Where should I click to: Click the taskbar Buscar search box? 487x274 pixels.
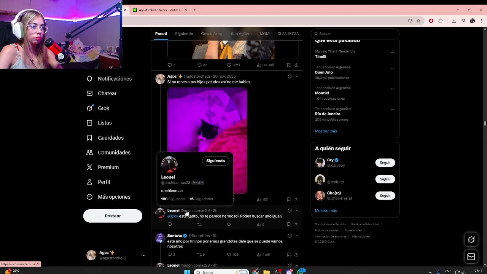221,272
